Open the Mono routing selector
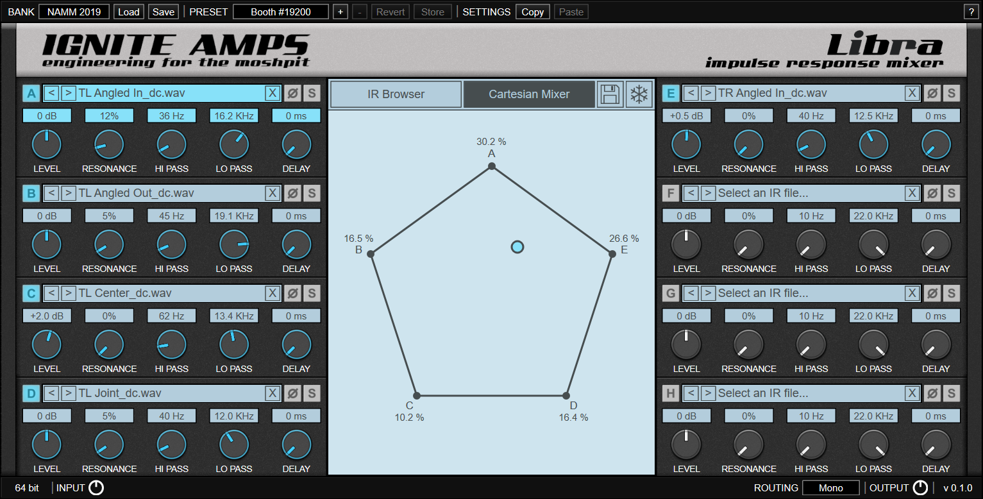The width and height of the screenshot is (983, 499). [x=831, y=488]
